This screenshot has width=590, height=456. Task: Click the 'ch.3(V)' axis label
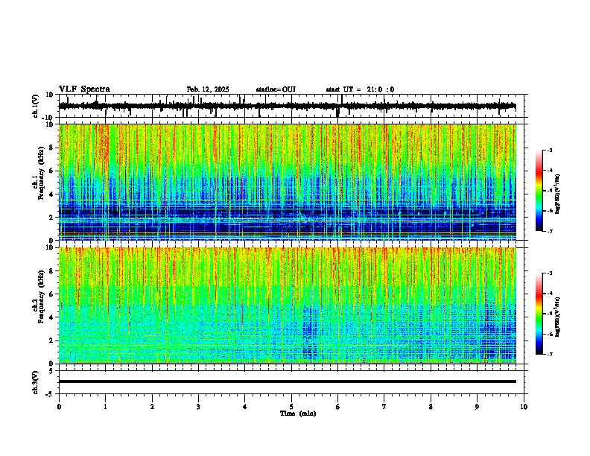[36, 382]
